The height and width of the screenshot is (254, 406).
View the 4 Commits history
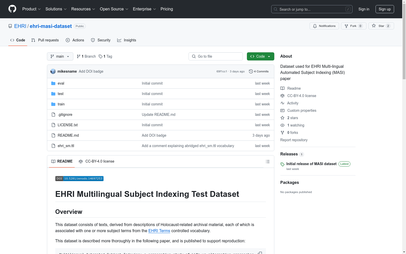(259, 71)
